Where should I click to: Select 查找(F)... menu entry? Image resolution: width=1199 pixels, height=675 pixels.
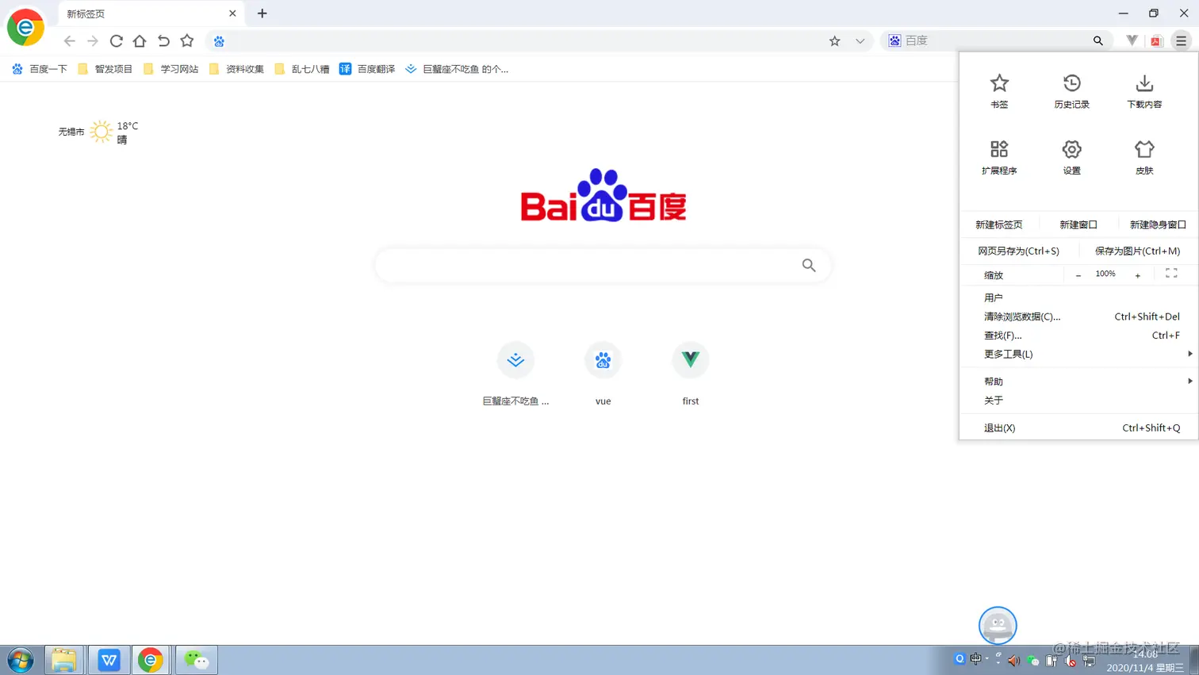(x=1078, y=336)
